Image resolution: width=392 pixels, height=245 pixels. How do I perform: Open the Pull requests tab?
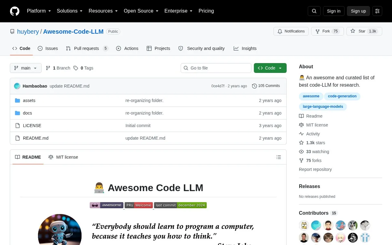pyautogui.click(x=87, y=48)
